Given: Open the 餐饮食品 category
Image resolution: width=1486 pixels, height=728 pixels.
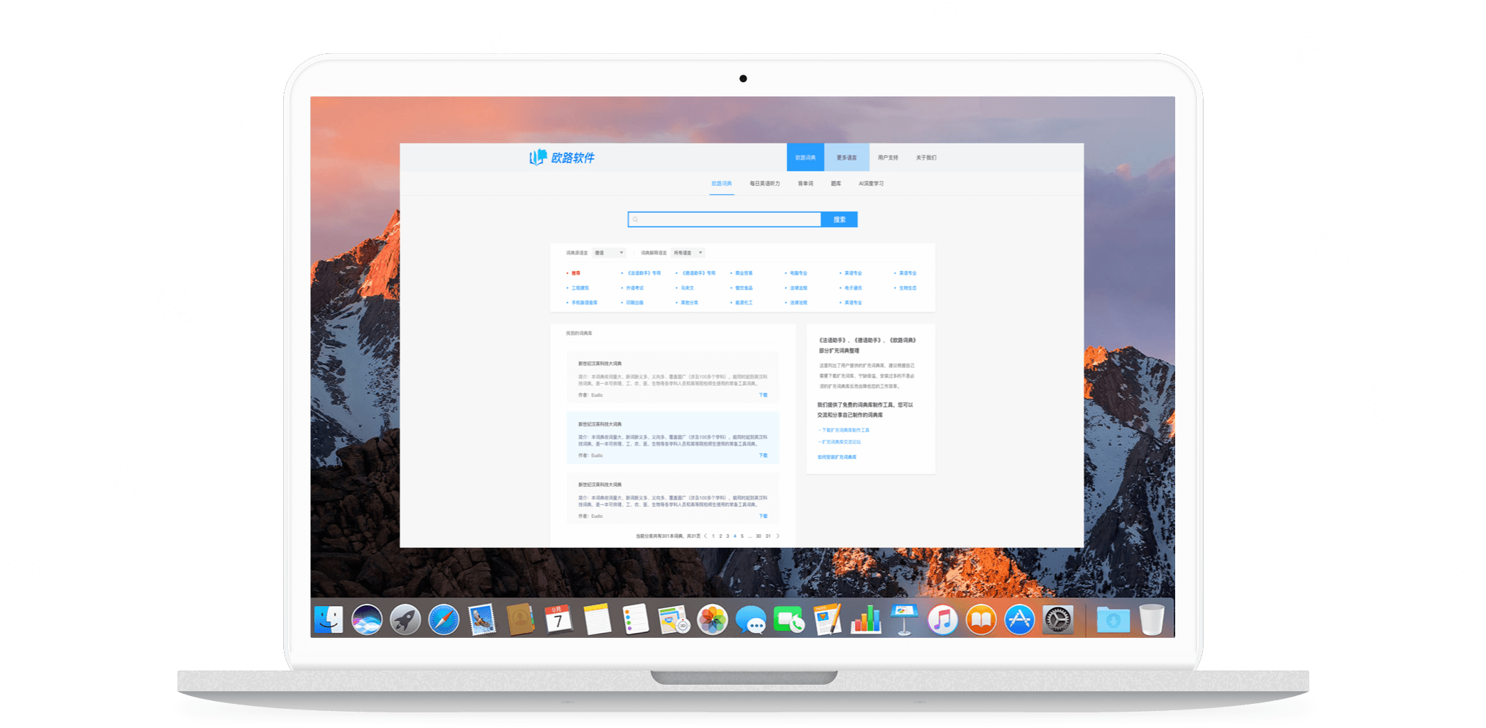Looking at the screenshot, I should [744, 288].
